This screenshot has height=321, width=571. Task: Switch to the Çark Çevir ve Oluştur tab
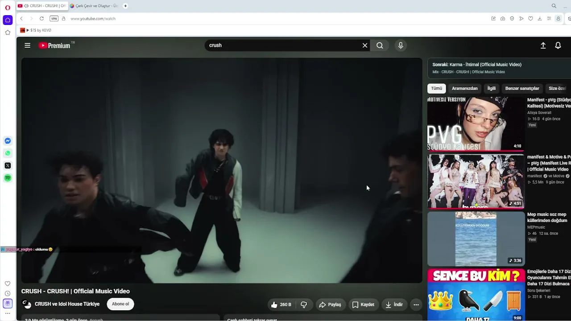tap(94, 6)
